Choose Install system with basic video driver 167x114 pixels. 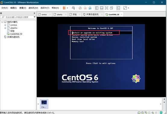[x=92, y=35]
